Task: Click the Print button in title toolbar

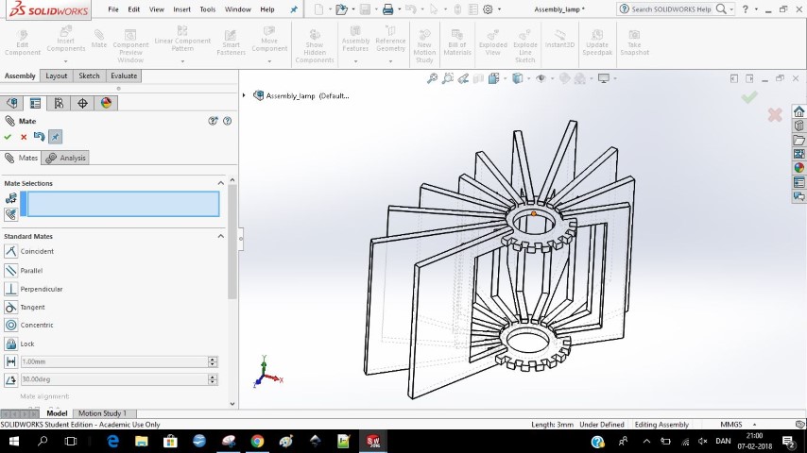Action: pyautogui.click(x=388, y=9)
